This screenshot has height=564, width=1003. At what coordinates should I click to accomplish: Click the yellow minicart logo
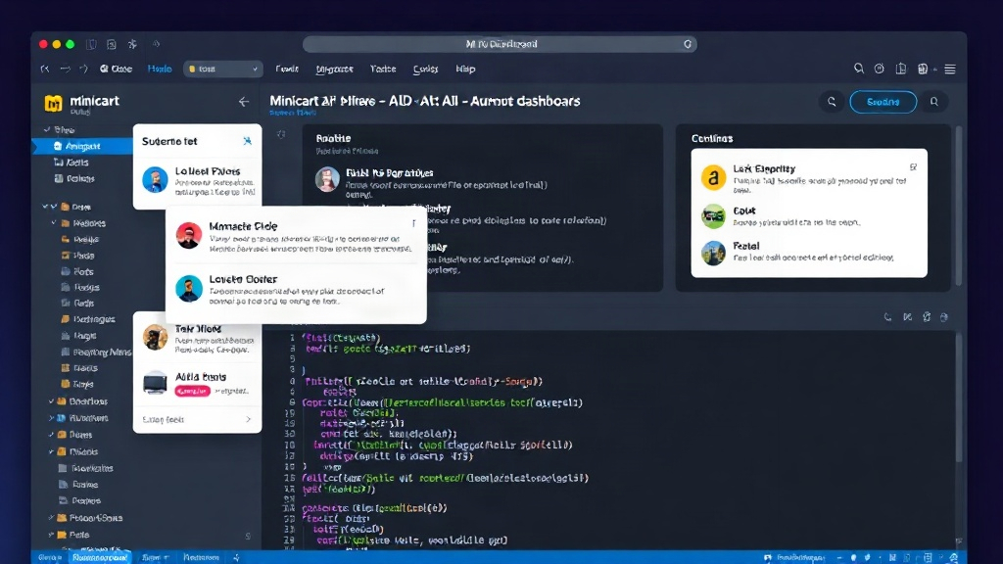coord(53,103)
